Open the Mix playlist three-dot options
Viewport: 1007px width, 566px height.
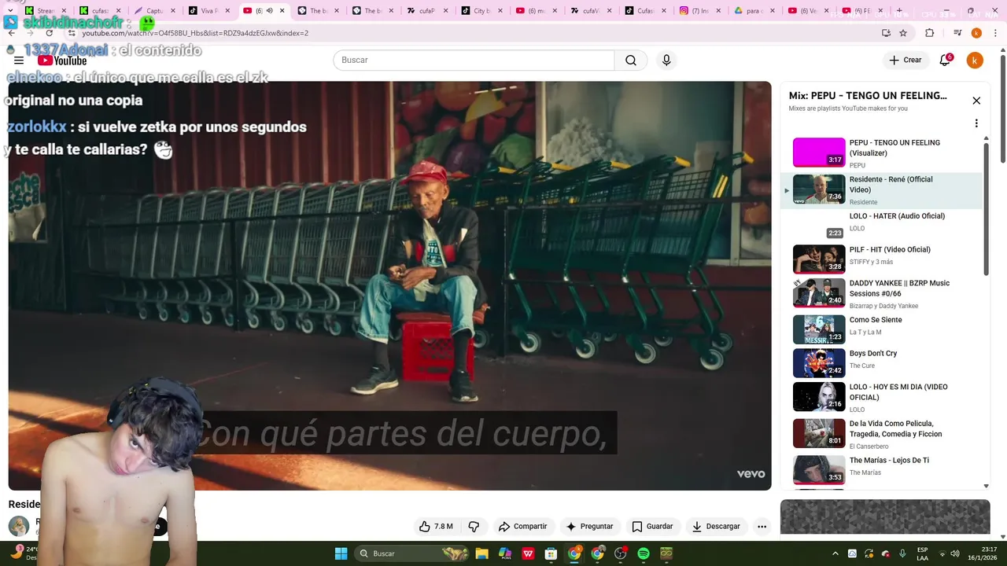(x=976, y=123)
